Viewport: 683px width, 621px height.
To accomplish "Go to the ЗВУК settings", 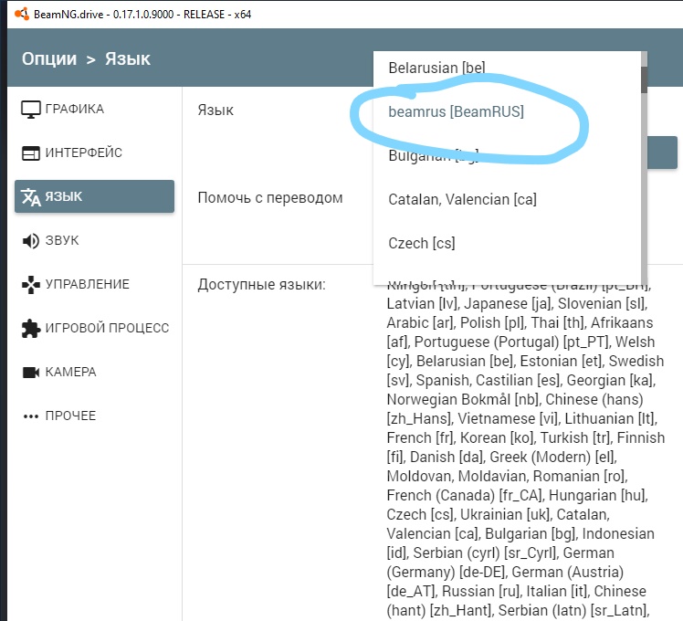I will point(95,240).
